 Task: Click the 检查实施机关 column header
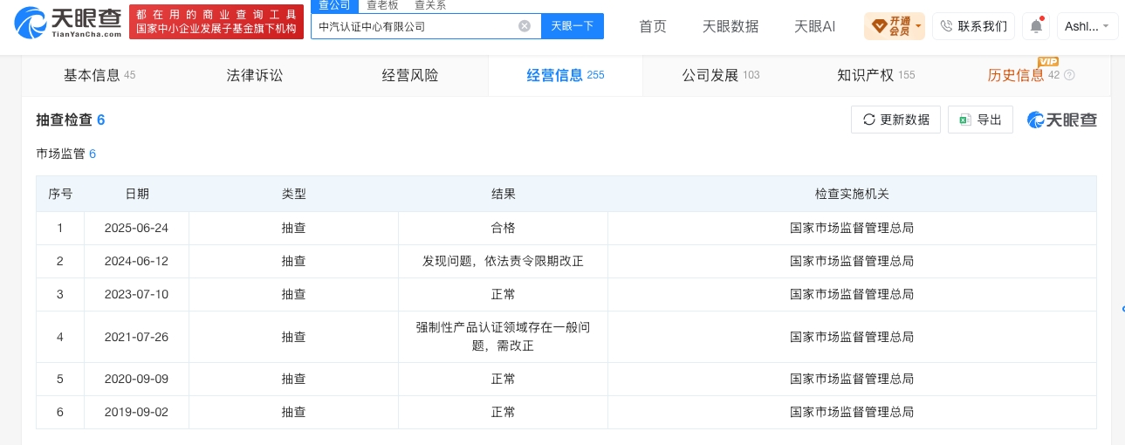(852, 194)
